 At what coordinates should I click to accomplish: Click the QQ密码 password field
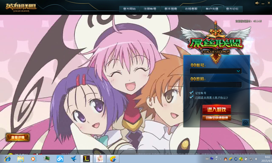coord(216,84)
